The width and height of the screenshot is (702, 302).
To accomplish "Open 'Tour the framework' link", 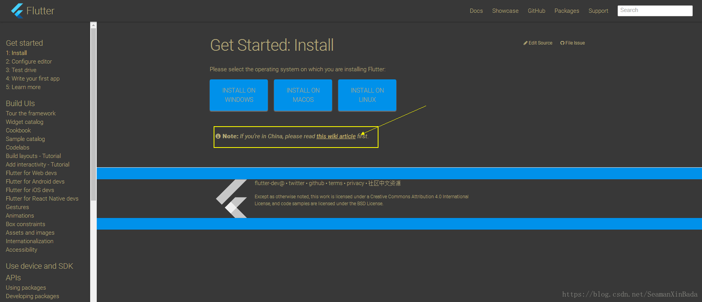I will 31,113.
